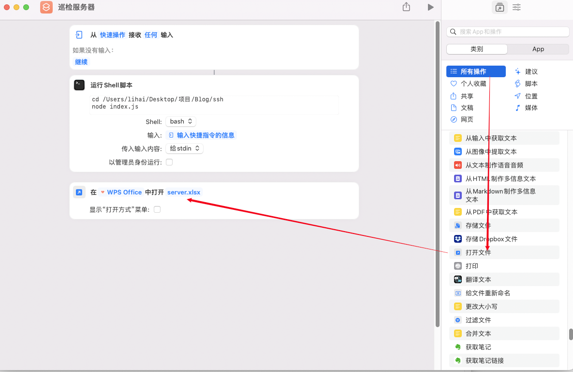Viewport: 573px width, 372px height.
Task: Select the 所有操作 category
Action: (476, 71)
